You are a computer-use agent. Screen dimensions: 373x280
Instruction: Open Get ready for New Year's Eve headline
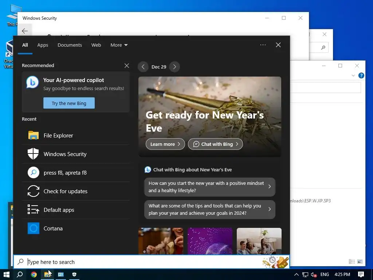(205, 121)
